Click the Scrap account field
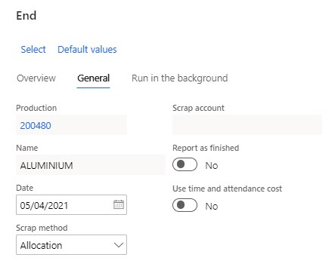 [247, 124]
